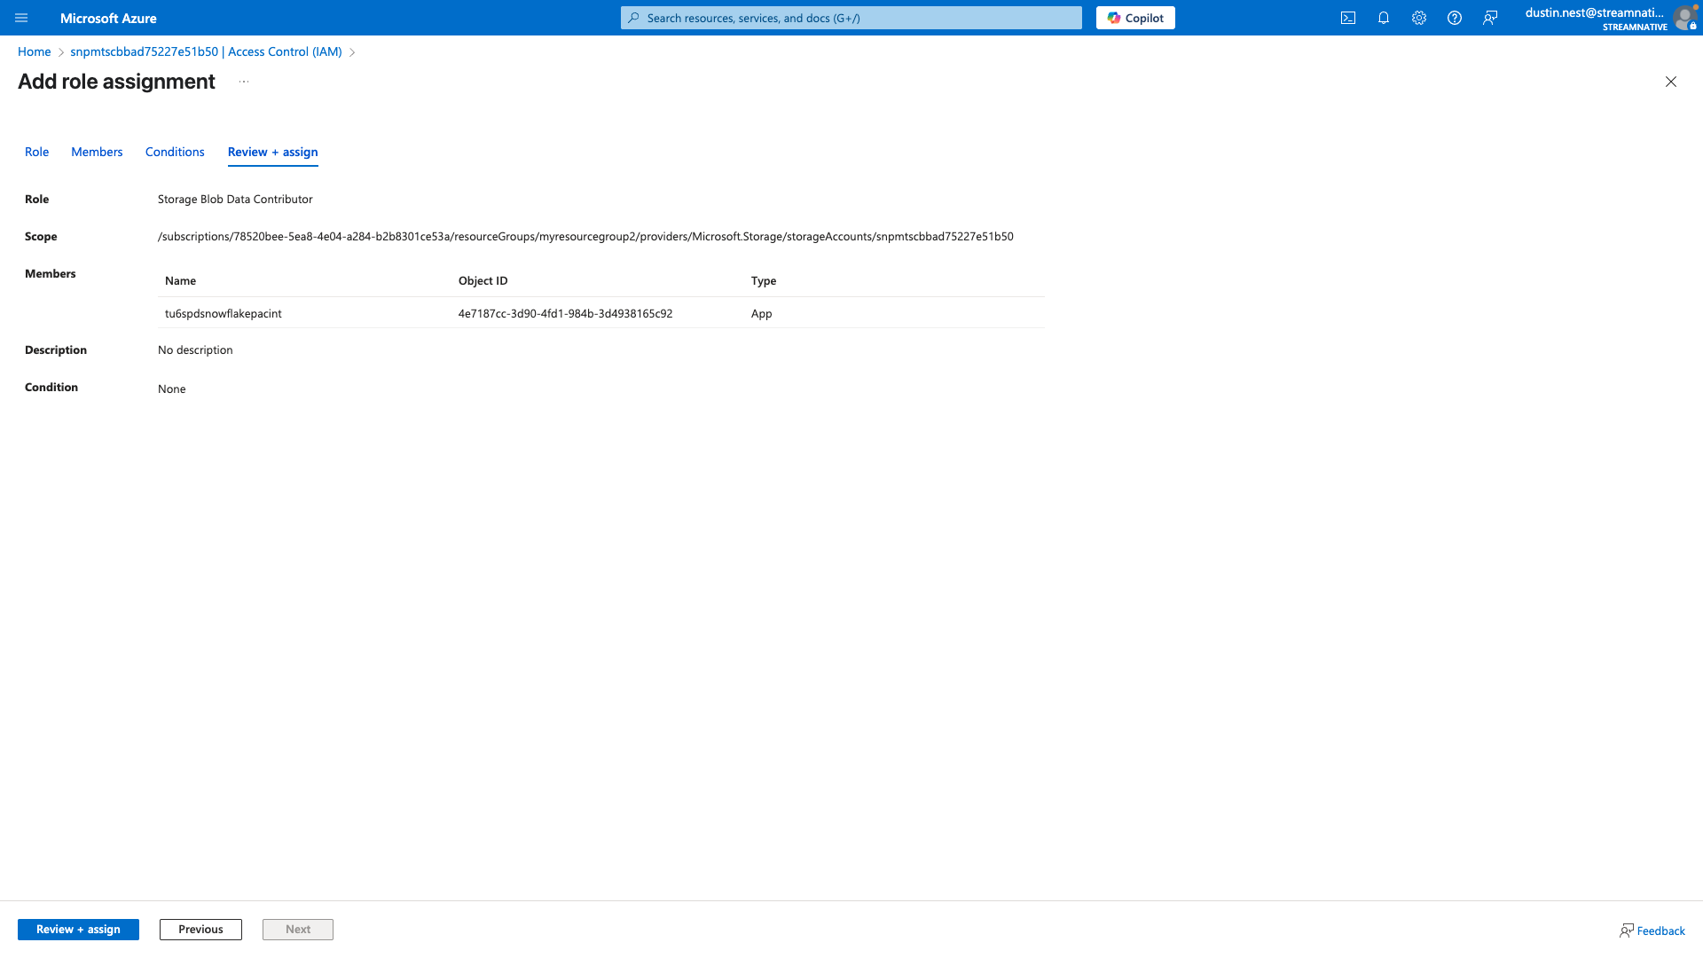Image resolution: width=1703 pixels, height=958 pixels.
Task: Switch to the Role tab
Action: click(x=36, y=152)
